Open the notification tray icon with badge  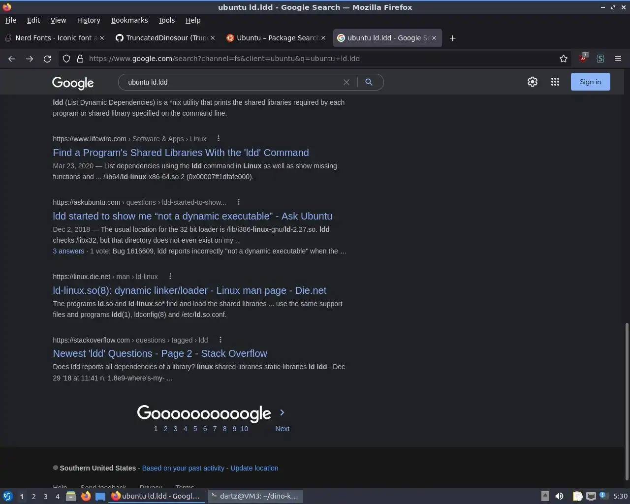(x=603, y=496)
